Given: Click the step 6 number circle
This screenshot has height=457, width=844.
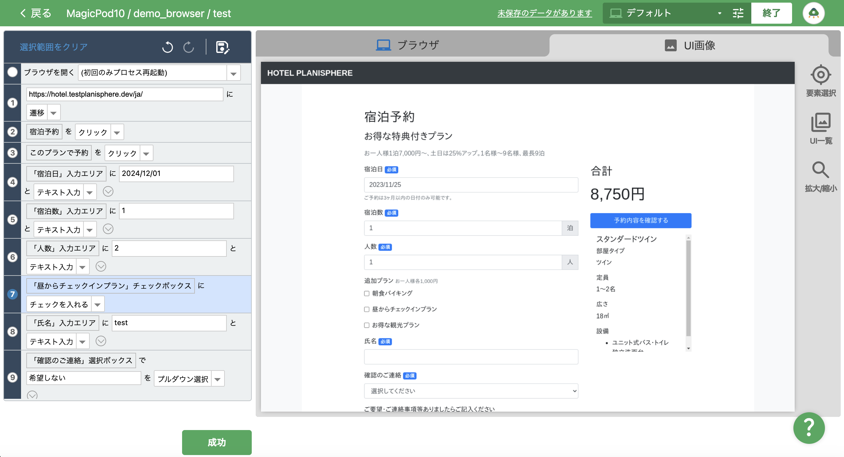Looking at the screenshot, I should [x=12, y=257].
